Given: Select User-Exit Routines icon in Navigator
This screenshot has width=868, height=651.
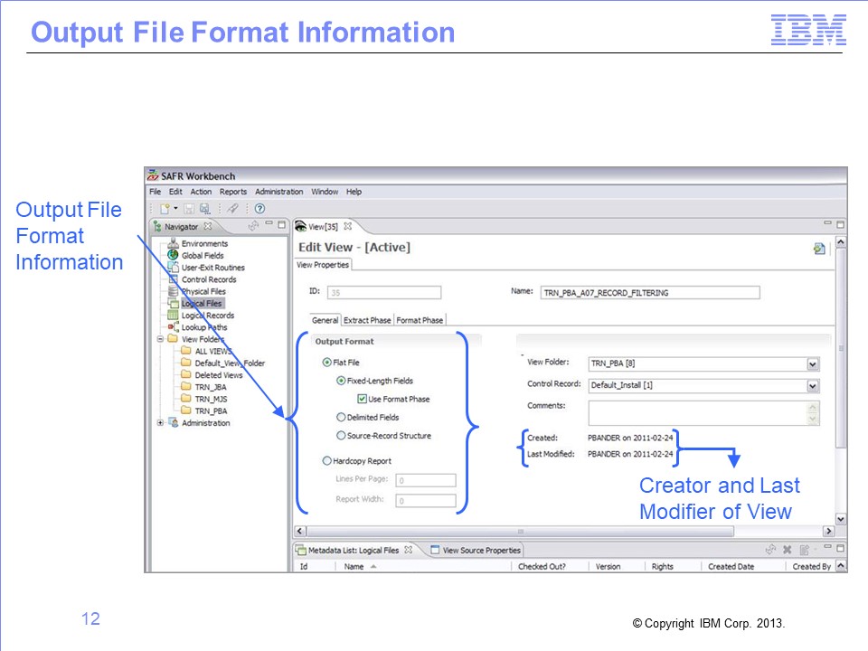Looking at the screenshot, I should pyautogui.click(x=173, y=267).
